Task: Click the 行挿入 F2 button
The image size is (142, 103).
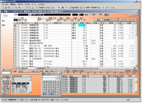Action: click(68, 71)
